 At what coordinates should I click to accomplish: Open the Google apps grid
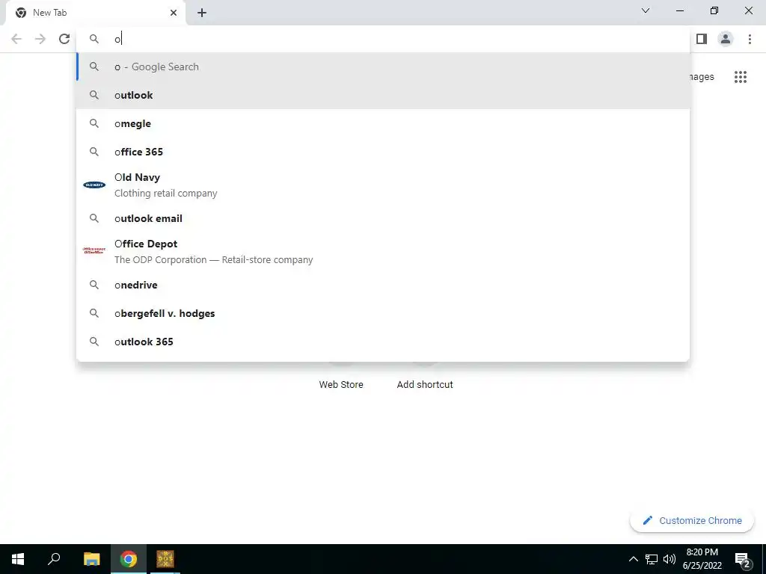[x=741, y=77]
